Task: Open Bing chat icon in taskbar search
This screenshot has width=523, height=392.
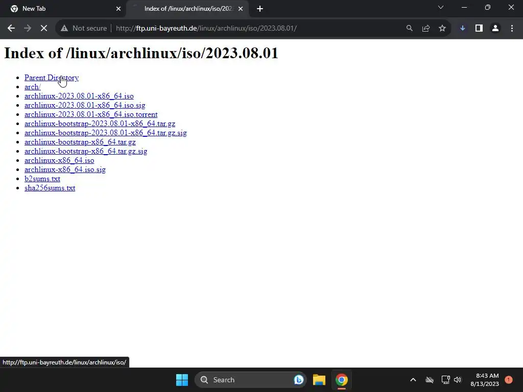Action: pyautogui.click(x=298, y=380)
